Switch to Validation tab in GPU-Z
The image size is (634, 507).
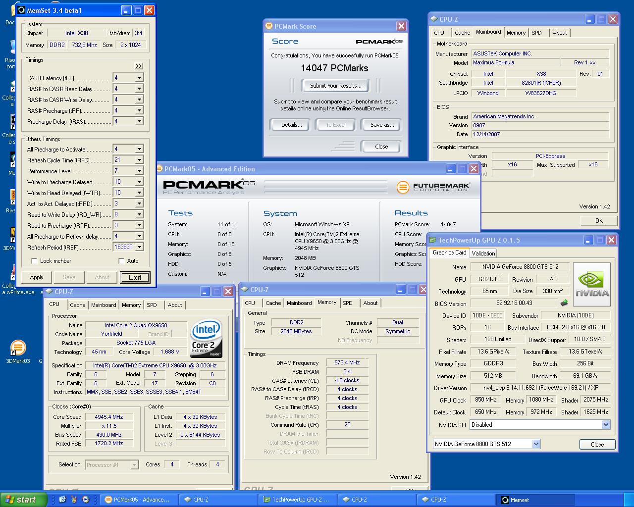click(x=483, y=253)
